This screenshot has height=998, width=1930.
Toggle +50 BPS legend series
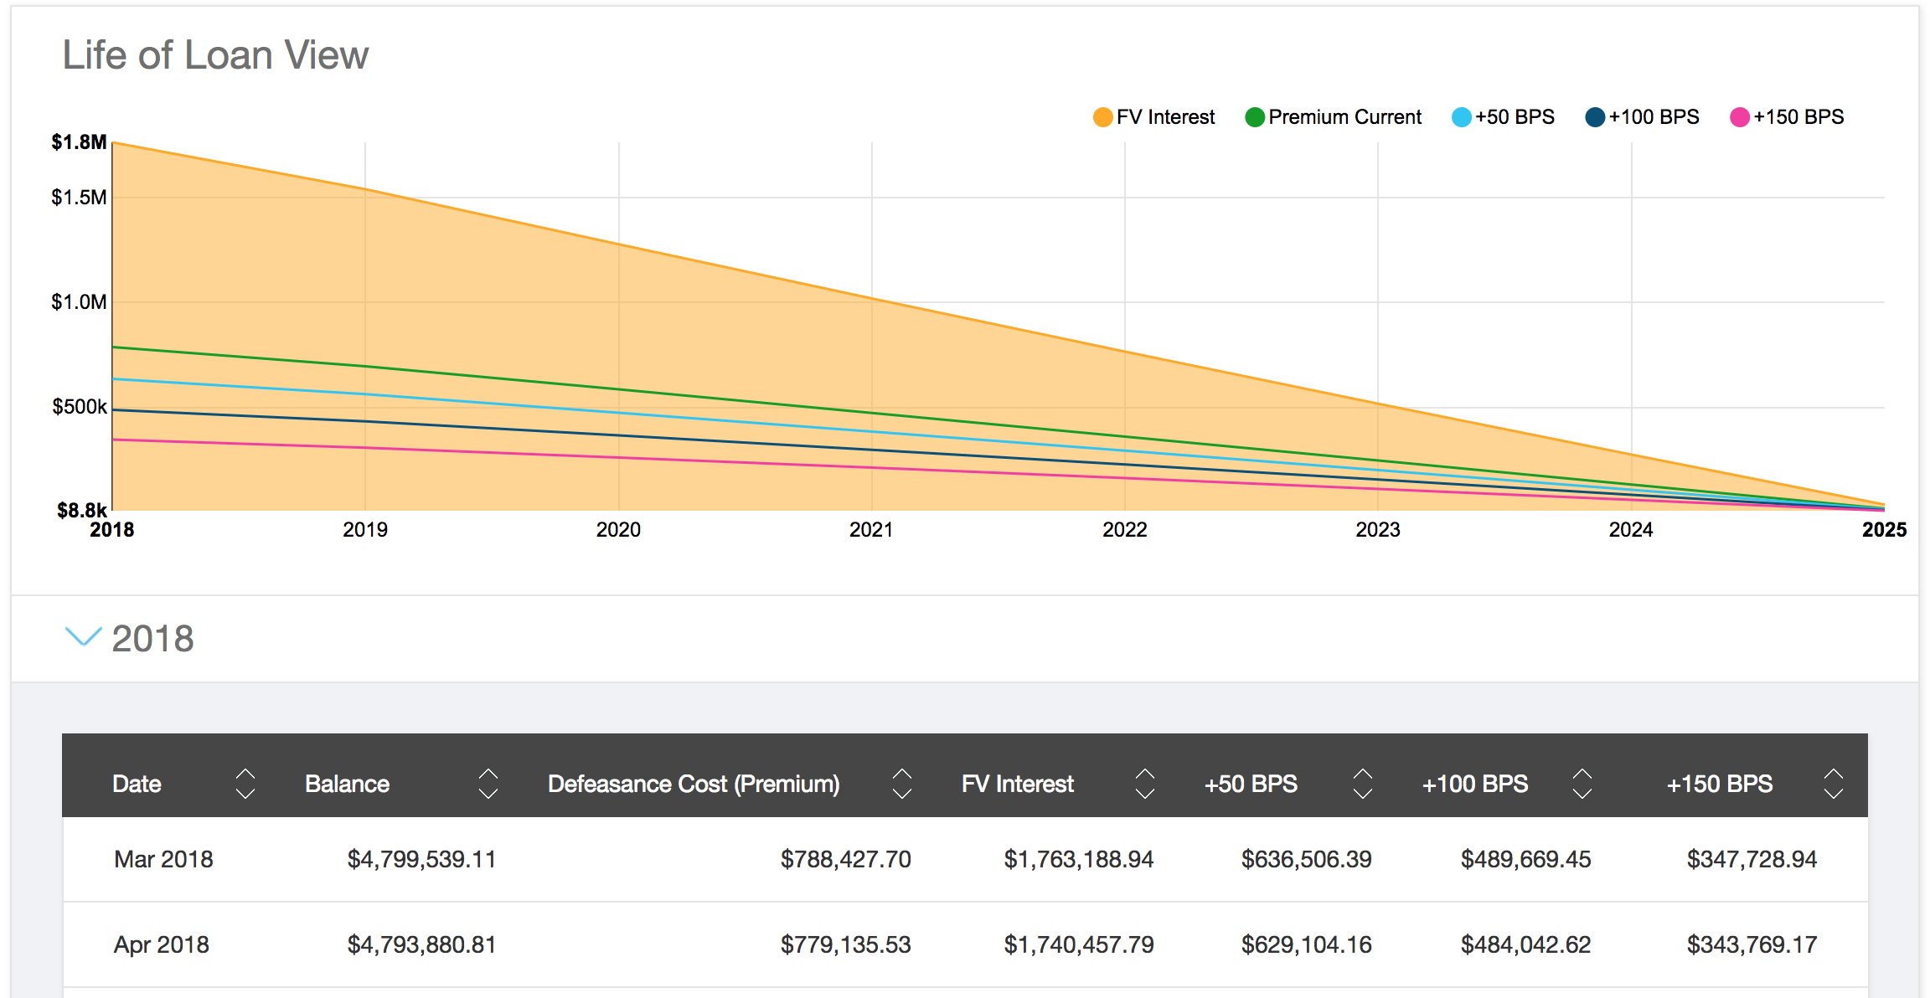[x=1503, y=117]
